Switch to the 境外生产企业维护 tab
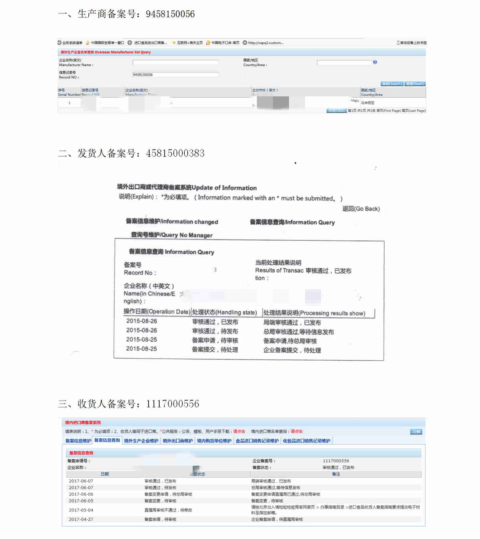This screenshot has height=539, width=480. click(141, 441)
